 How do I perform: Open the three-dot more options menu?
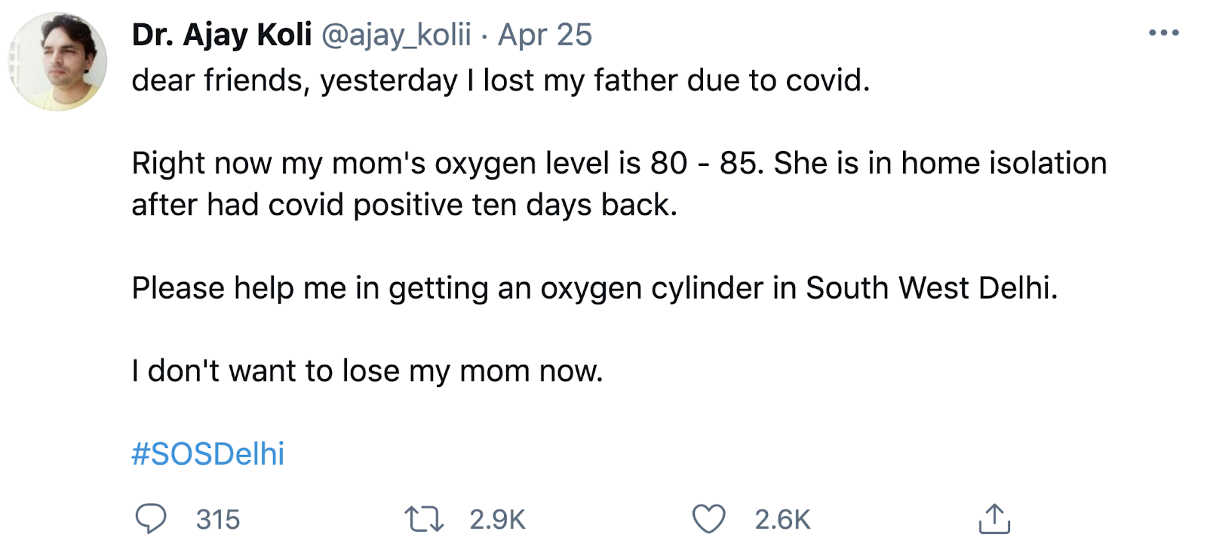1163,33
